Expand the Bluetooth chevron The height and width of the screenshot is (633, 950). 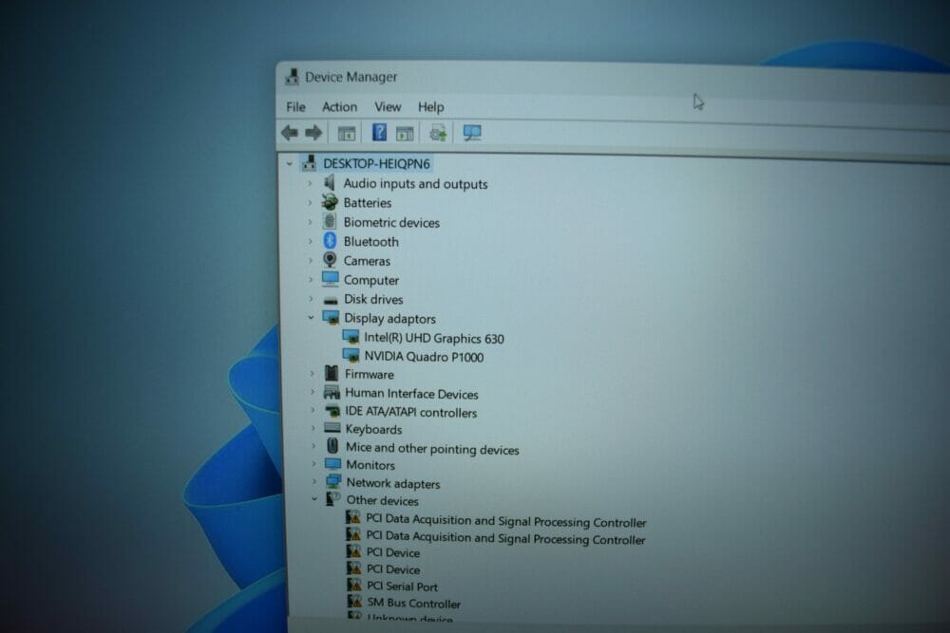coord(311,241)
